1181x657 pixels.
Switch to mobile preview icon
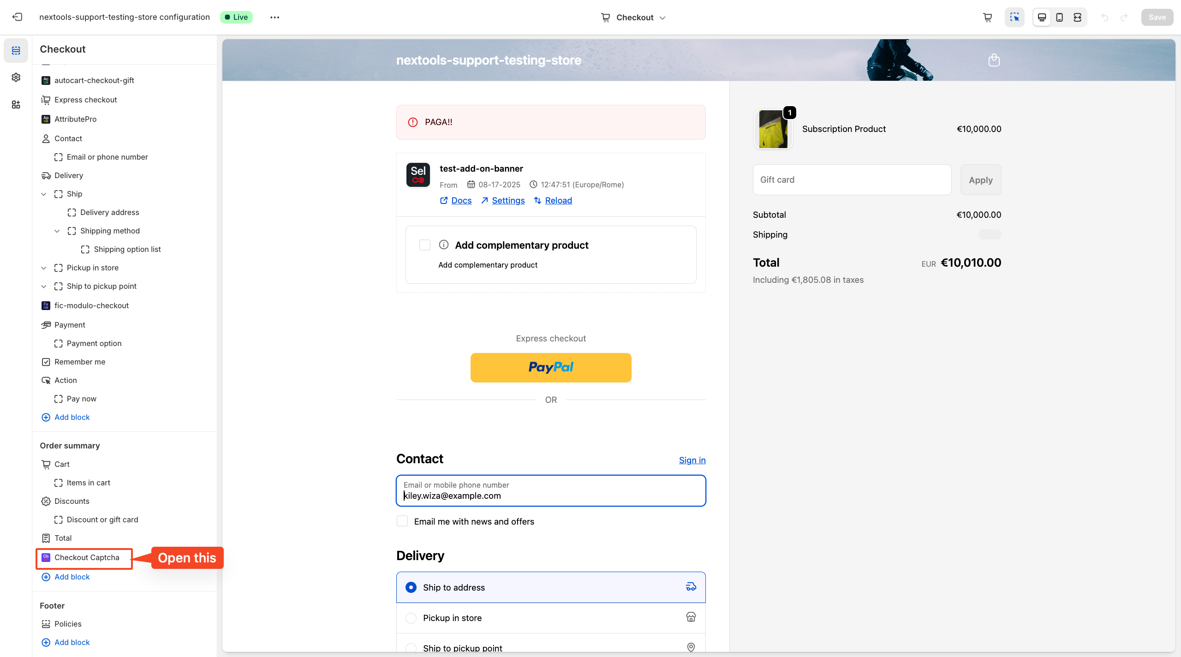coord(1060,17)
